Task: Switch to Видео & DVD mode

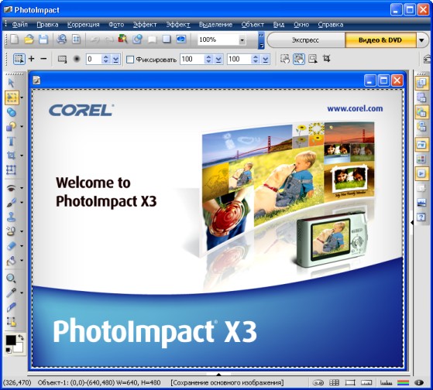Action: tap(380, 40)
